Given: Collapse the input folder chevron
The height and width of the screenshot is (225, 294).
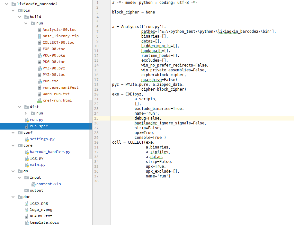Looking at the screenshot, I should click(20, 177).
